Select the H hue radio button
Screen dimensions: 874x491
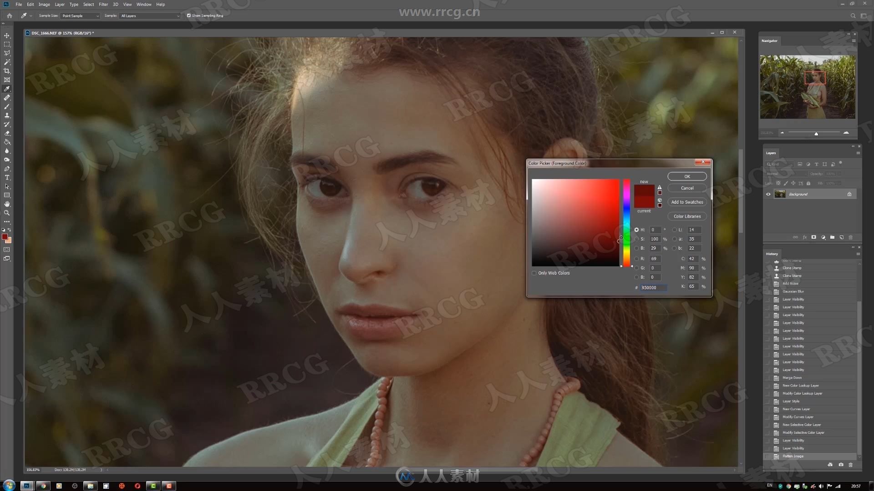pos(636,230)
